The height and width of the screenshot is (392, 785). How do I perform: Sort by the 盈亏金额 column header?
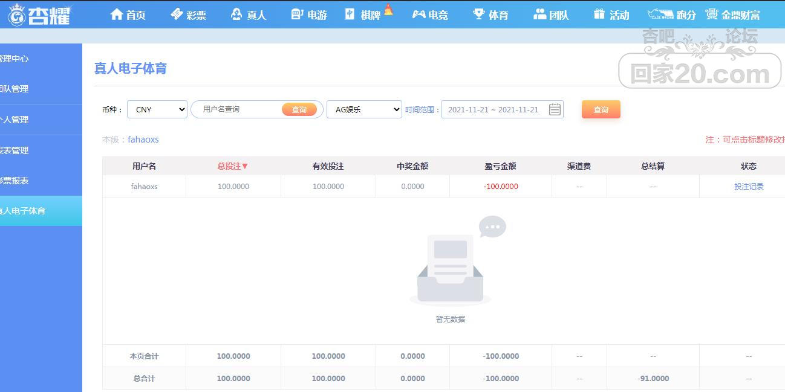(x=501, y=166)
